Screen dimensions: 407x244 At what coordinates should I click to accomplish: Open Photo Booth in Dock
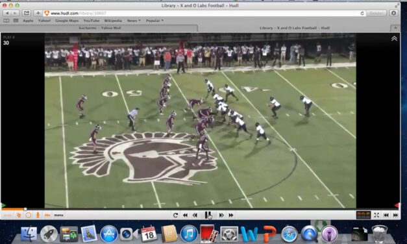[x=209, y=234]
